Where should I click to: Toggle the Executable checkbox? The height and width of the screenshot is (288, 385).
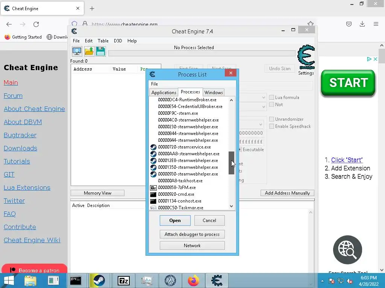pyautogui.click(x=240, y=150)
